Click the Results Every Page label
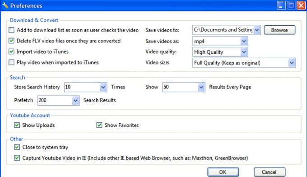Screen dimensions: 307x177 tap(230, 87)
